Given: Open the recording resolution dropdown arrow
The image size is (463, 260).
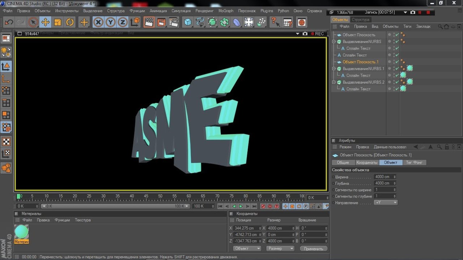Looking at the screenshot, I should coord(405,12).
